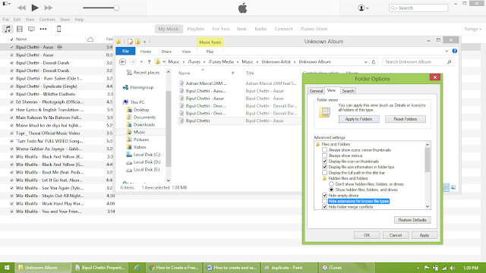Uncheck Display file icon on thumbnails
Viewport: 486px width, 273px height.
click(324, 162)
